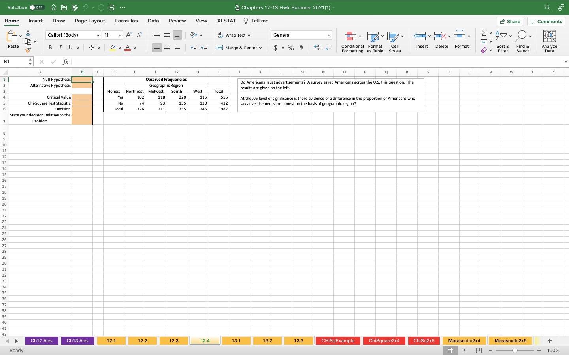The width and height of the screenshot is (569, 355).
Task: Save the workbook with the floppy disk icon
Action: tap(64, 7)
